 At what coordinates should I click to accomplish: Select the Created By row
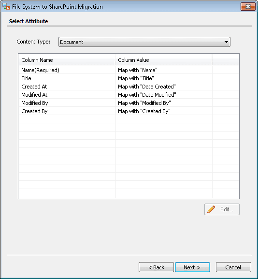[x=129, y=111]
